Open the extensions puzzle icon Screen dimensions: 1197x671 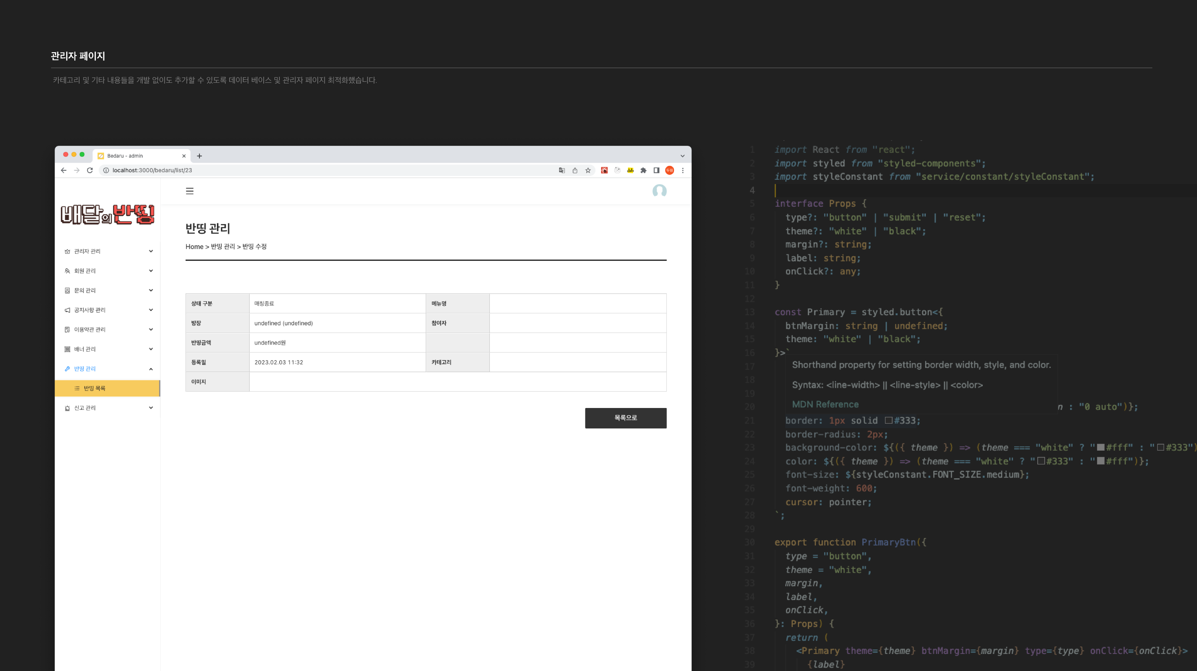643,170
